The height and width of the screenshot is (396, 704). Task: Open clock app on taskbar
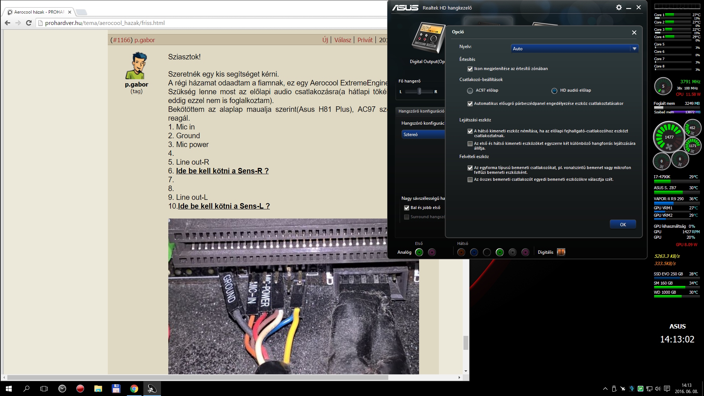click(62, 389)
